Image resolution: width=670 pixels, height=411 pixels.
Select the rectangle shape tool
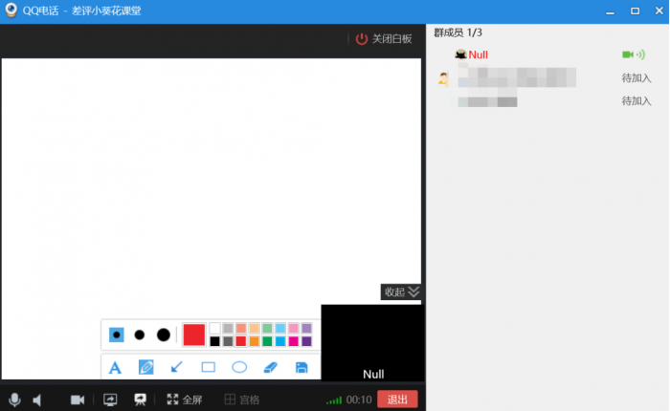[208, 367]
